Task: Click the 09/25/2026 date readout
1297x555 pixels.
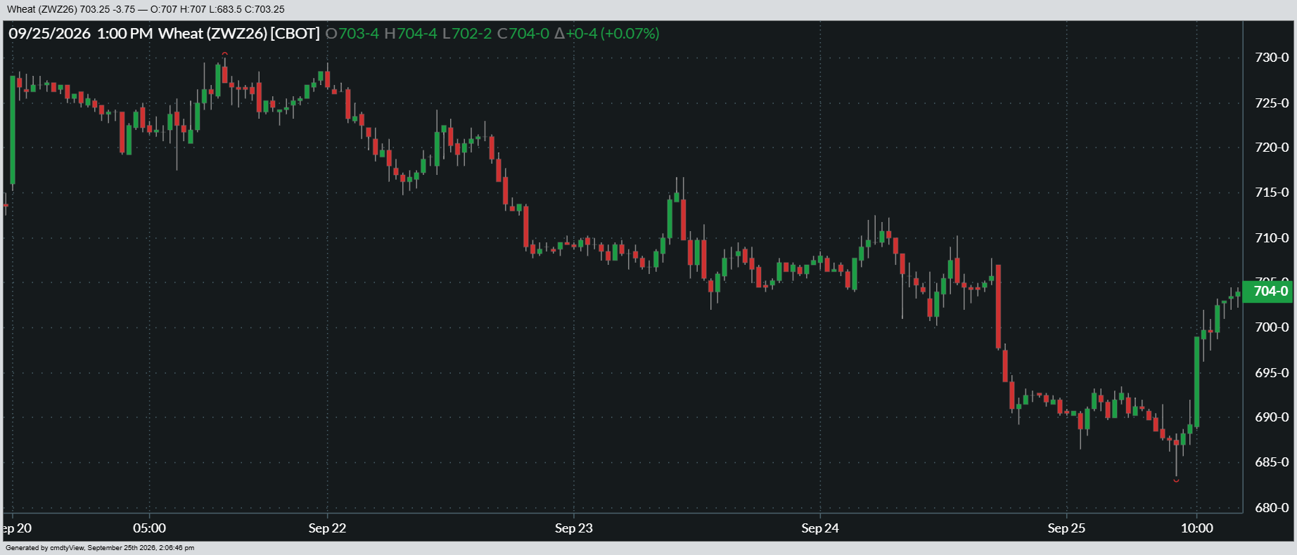Action: pos(50,34)
